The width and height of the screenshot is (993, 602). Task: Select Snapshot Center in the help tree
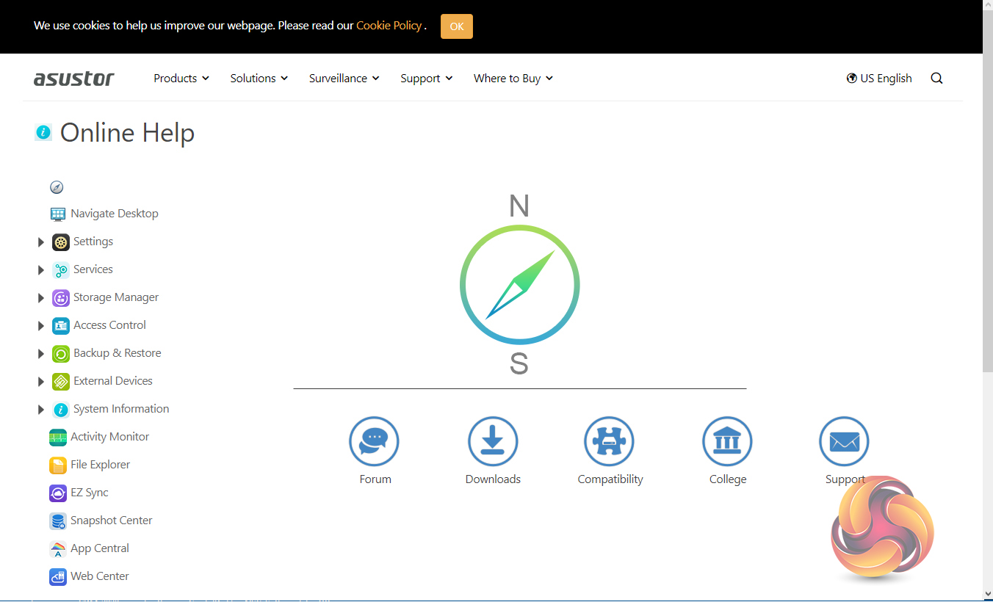tap(111, 521)
